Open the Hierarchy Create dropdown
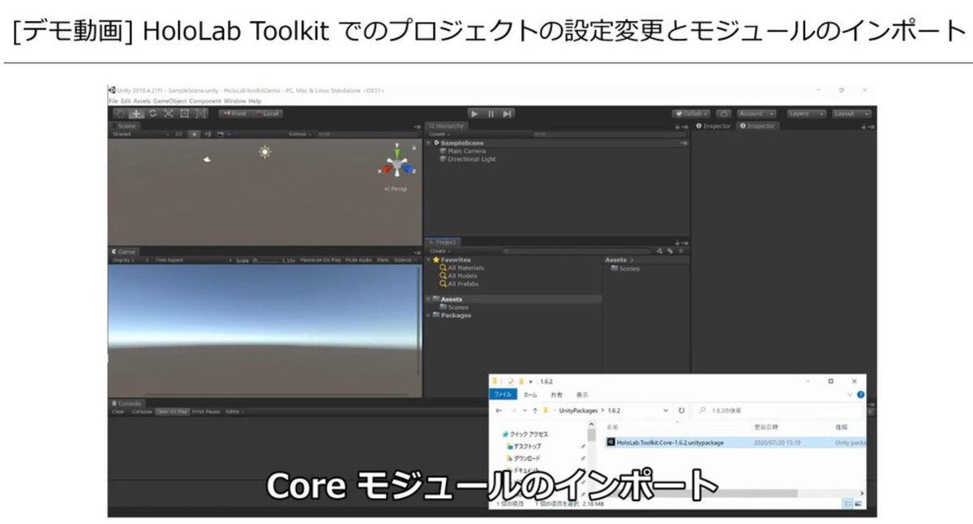 coord(439,134)
